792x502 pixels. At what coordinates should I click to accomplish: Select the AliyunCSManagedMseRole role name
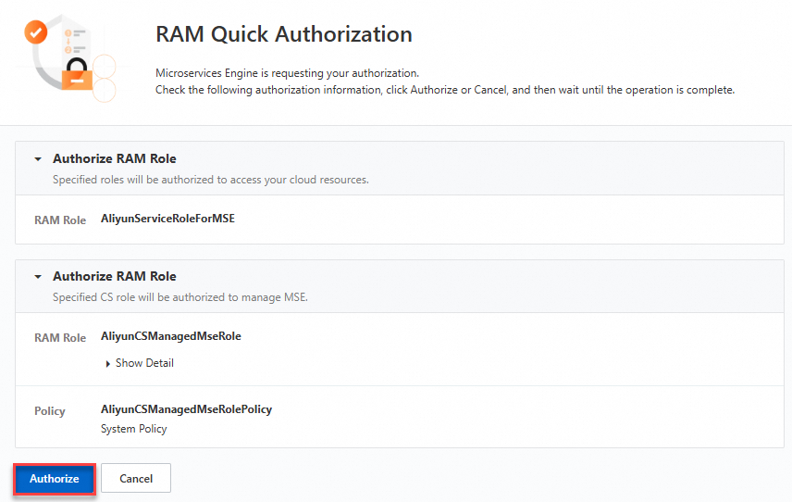(171, 336)
